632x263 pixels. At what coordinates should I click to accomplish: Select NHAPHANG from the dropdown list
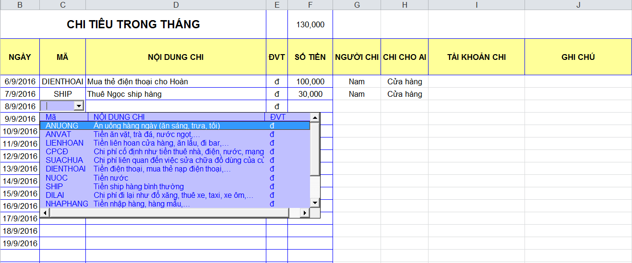click(x=67, y=204)
